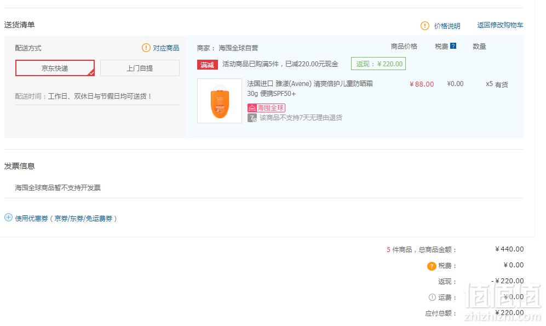Open the 雅漾(Avene) 清爽倍护儿童防晒霜 product title
Screen dimensions: 546x326
click(310, 88)
